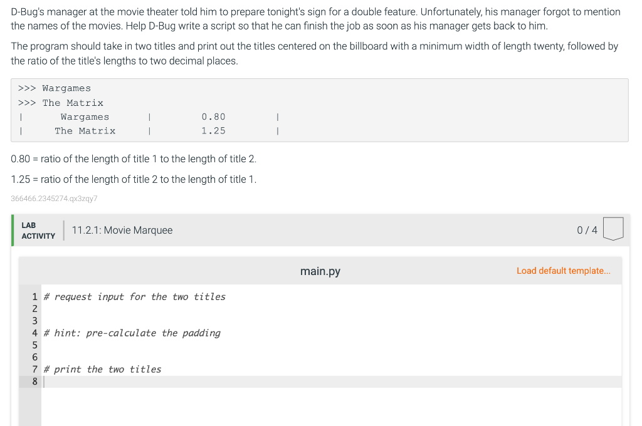Select the Wargames line in the example output

pos(85,117)
